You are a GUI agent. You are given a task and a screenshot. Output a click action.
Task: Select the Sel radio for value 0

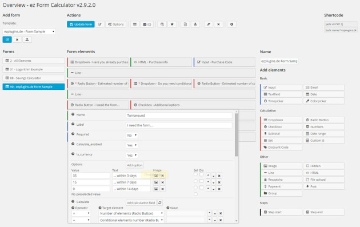pyautogui.click(x=195, y=188)
